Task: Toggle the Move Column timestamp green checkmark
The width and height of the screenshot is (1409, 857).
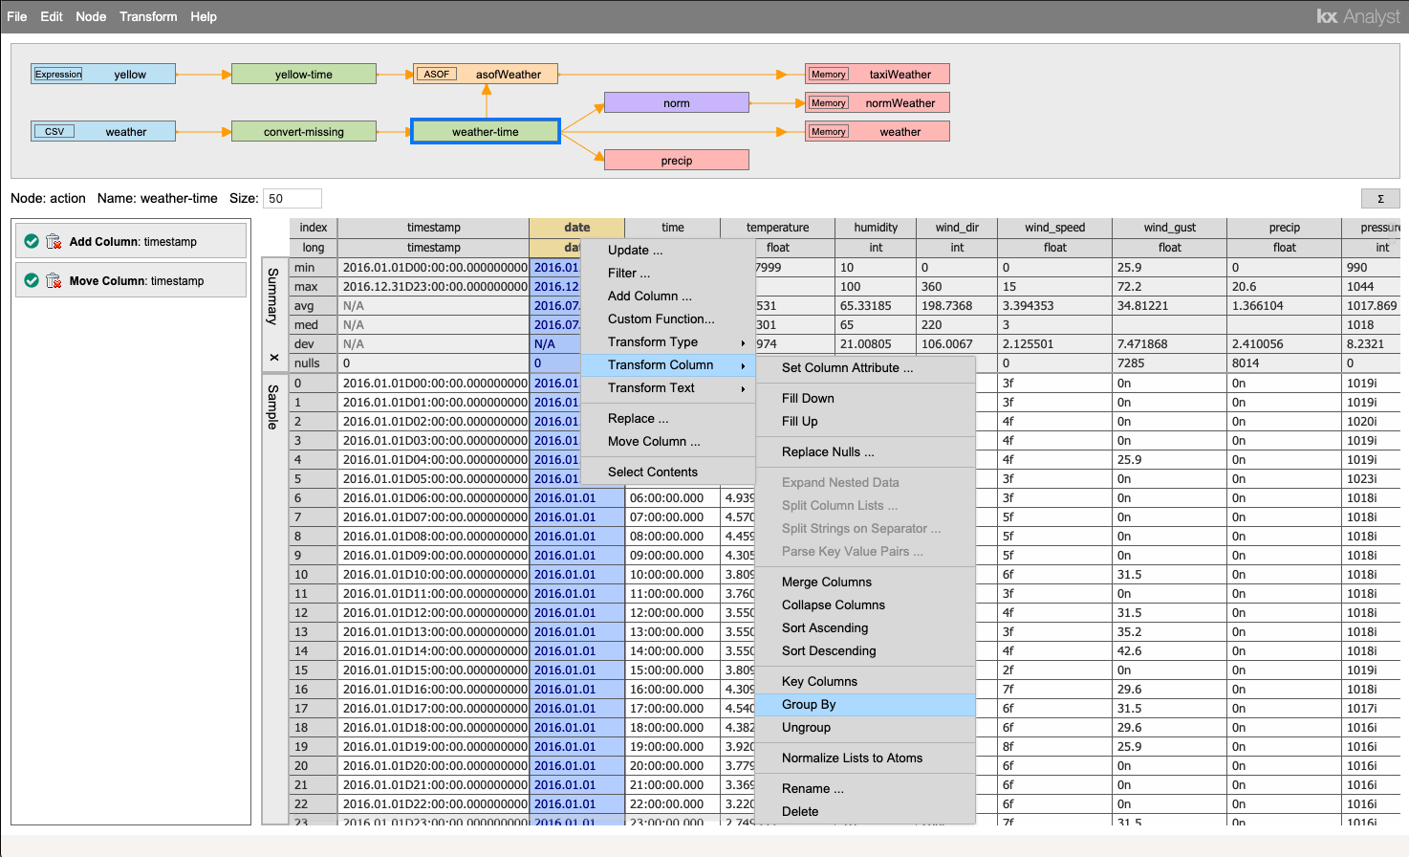Action: [32, 281]
